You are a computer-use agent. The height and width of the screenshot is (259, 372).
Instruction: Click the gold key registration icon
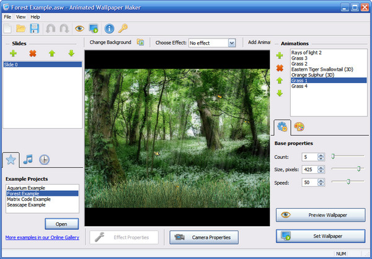tap(123, 29)
